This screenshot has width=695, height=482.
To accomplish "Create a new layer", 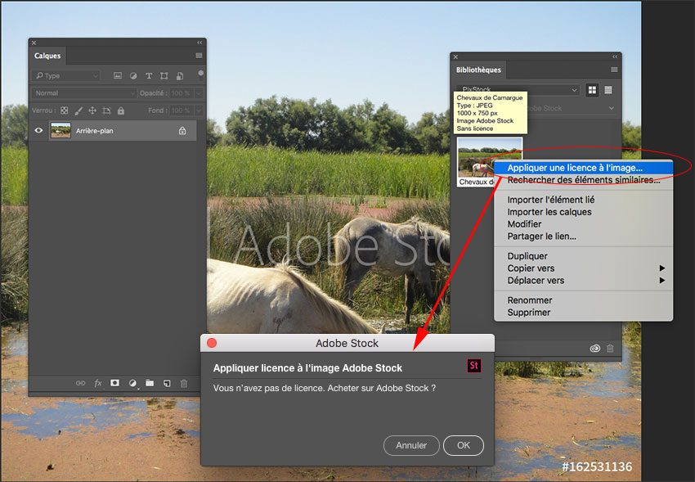I will click(167, 383).
